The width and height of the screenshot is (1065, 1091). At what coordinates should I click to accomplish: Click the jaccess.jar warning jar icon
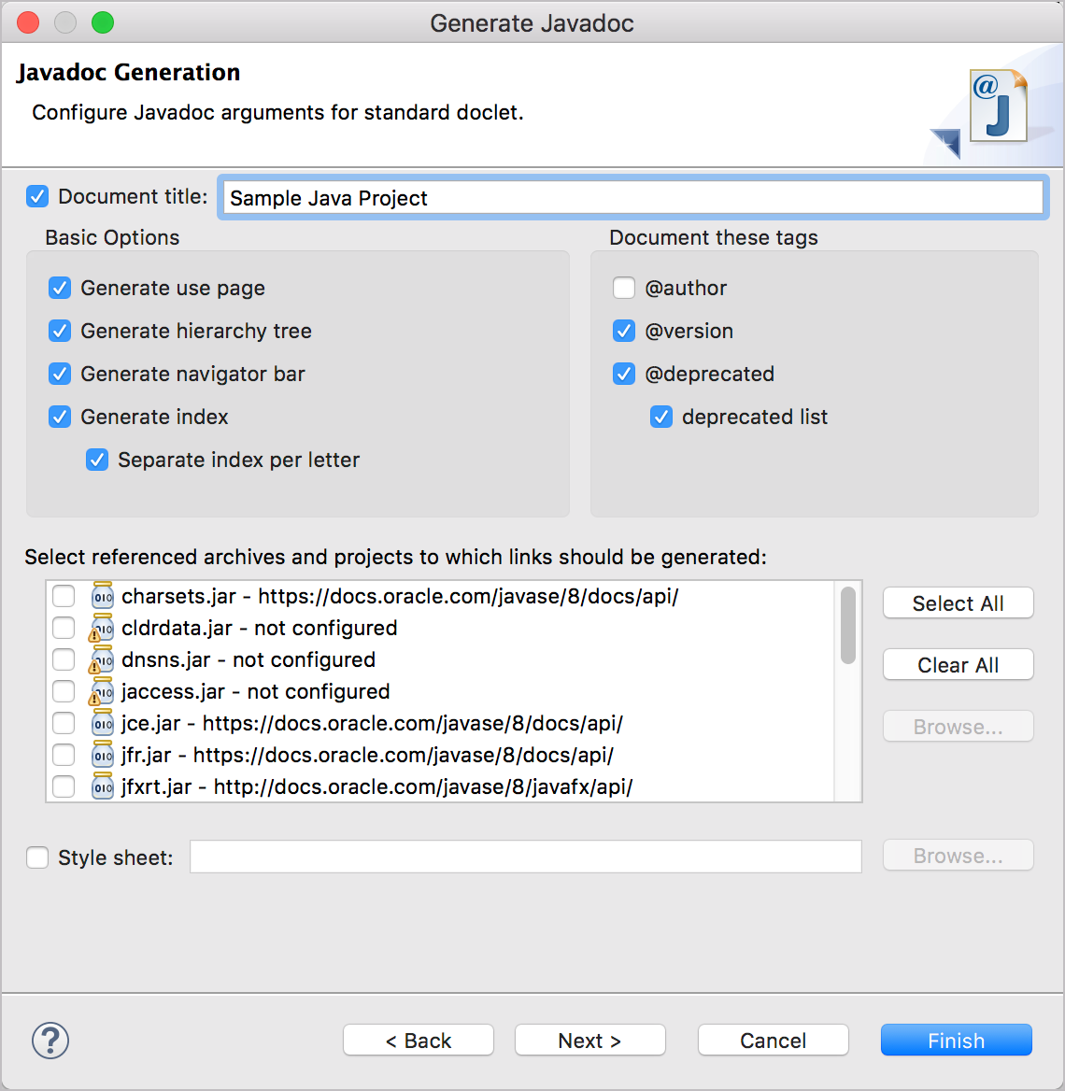[x=101, y=691]
